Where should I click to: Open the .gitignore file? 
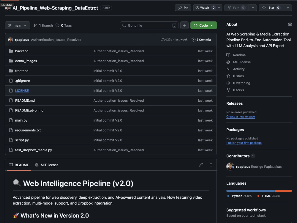point(22,81)
